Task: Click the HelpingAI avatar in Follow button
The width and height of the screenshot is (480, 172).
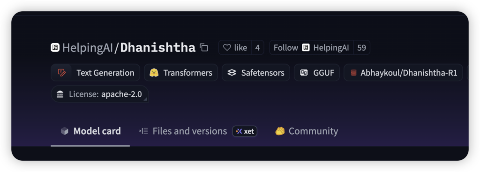Action: point(306,48)
